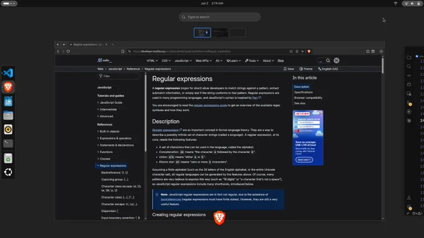424x238 pixels.
Task: Open LibreOffice Writer from the dock
Action: [x=8, y=101]
